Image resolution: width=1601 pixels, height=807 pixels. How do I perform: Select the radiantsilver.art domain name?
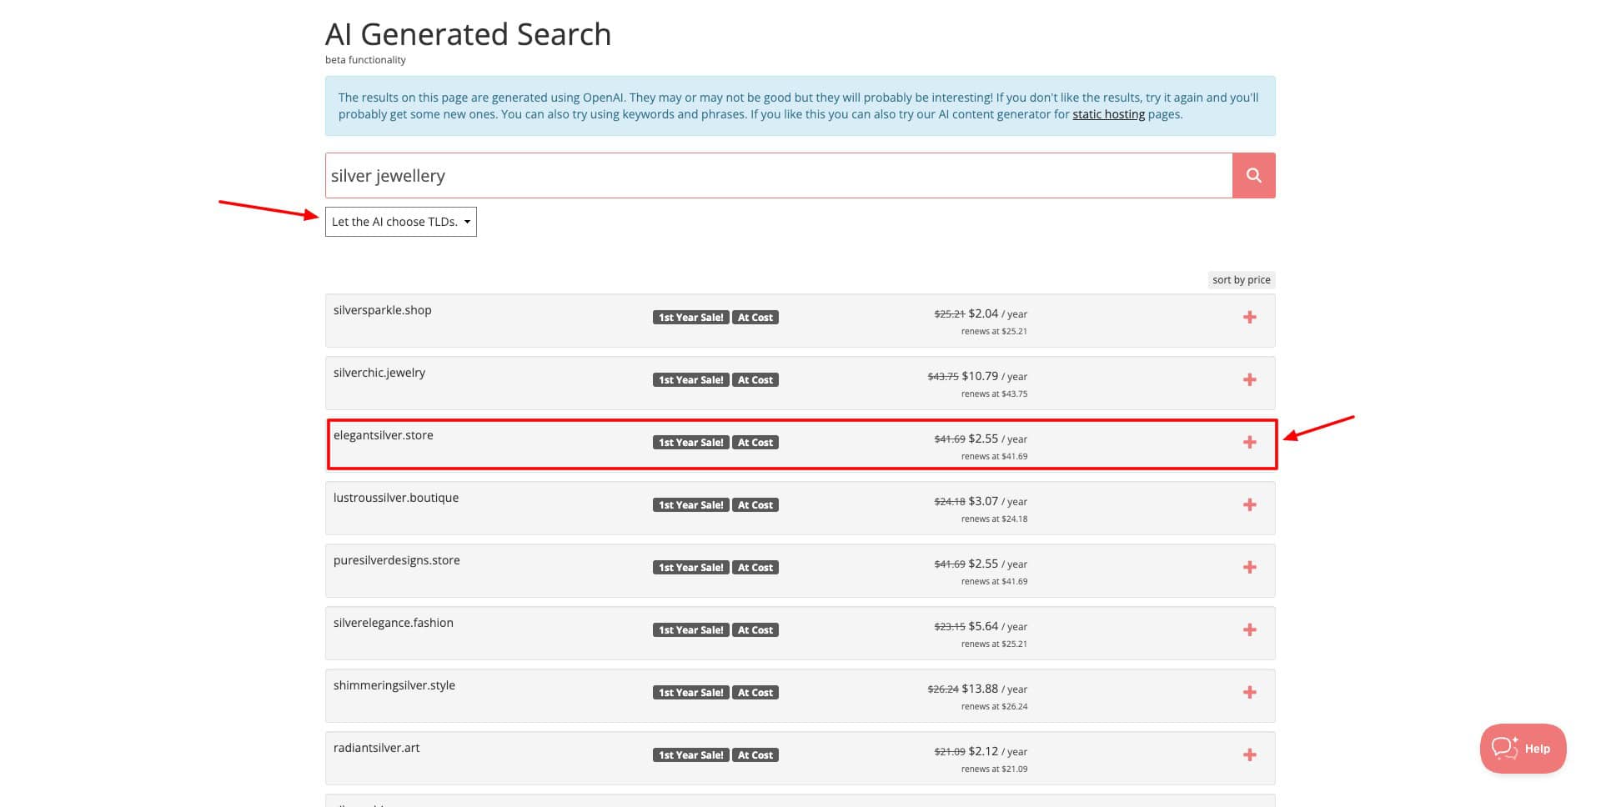377,748
